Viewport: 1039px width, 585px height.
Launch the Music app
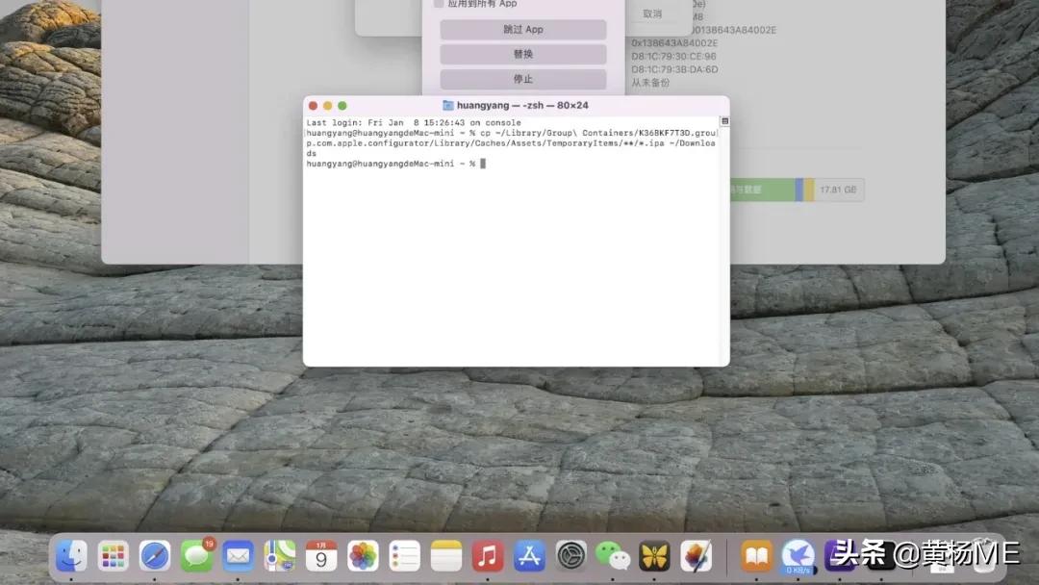tap(486, 556)
